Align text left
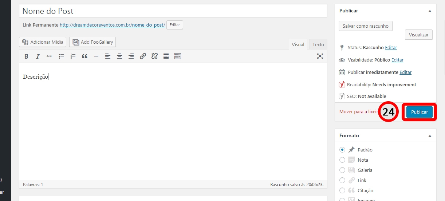Screen dimensions: 445x201 (x=108, y=56)
